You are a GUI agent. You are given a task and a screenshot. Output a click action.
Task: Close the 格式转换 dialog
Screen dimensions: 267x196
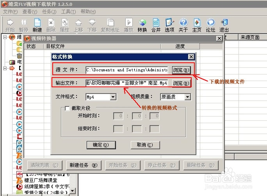pos(191,57)
